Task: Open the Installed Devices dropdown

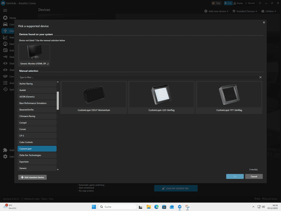Action: [245, 11]
